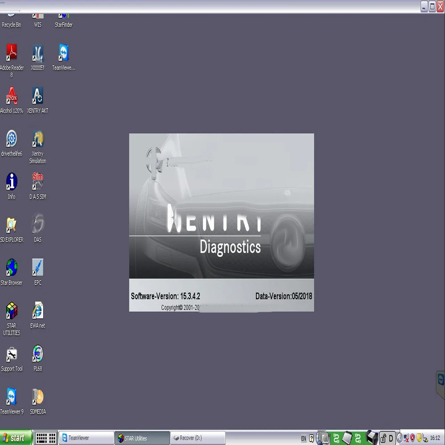Image resolution: width=445 pixels, height=445 pixels.
Task: Click the red security shield tray icon
Action: point(413,438)
